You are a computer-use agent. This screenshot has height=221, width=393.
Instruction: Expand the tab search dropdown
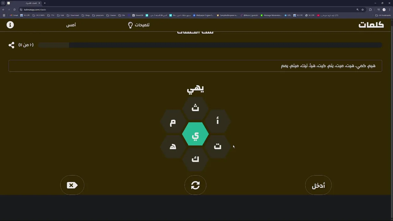[3, 3]
